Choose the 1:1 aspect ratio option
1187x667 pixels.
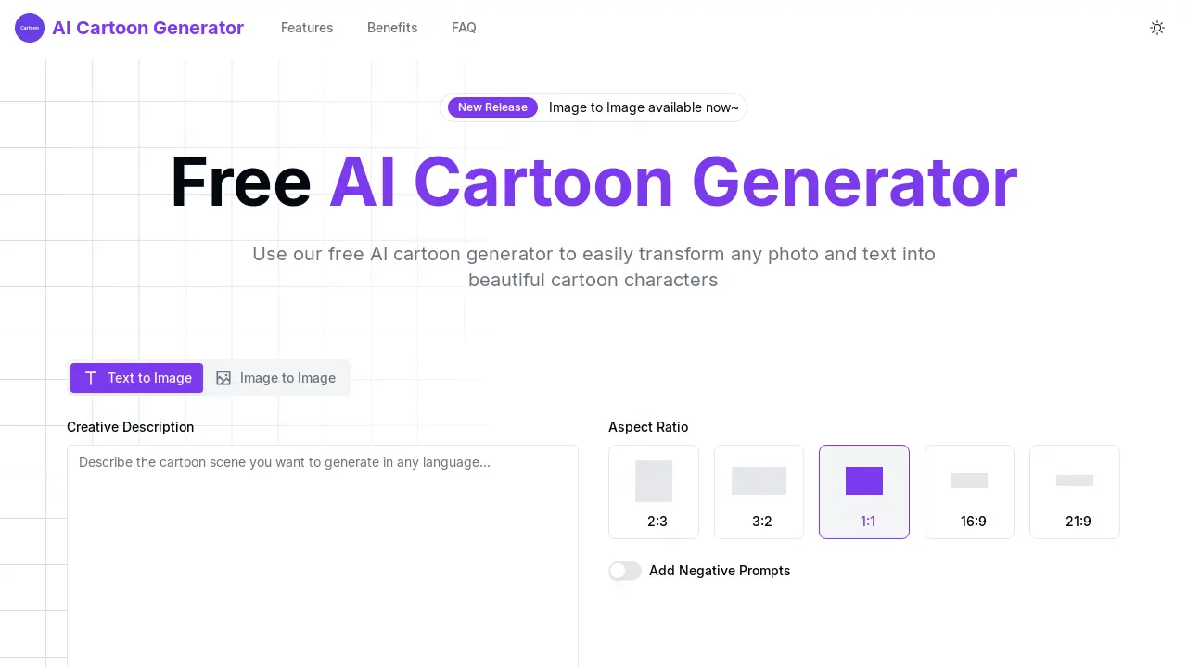tap(864, 492)
